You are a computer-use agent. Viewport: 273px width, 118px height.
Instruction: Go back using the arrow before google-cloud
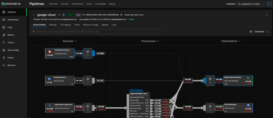[x=34, y=15]
